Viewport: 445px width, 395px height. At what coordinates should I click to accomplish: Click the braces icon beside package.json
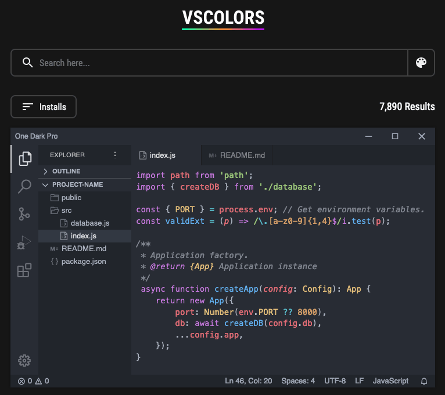pos(54,261)
